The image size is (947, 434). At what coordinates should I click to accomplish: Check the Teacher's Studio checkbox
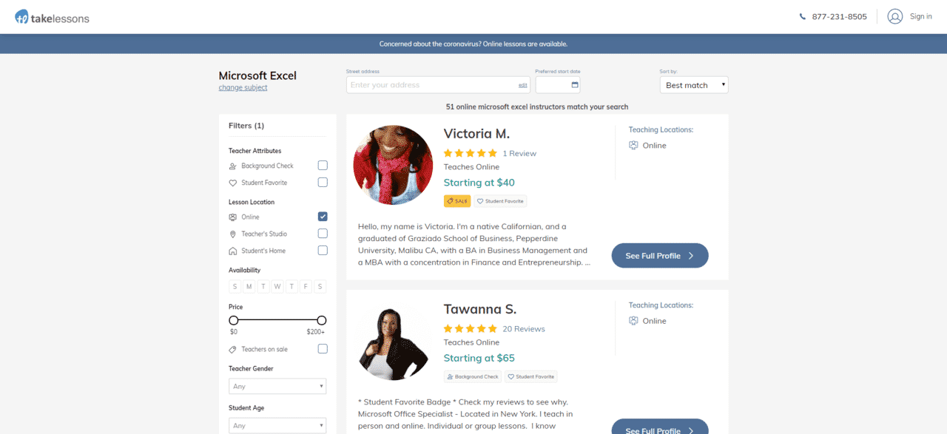pos(323,234)
